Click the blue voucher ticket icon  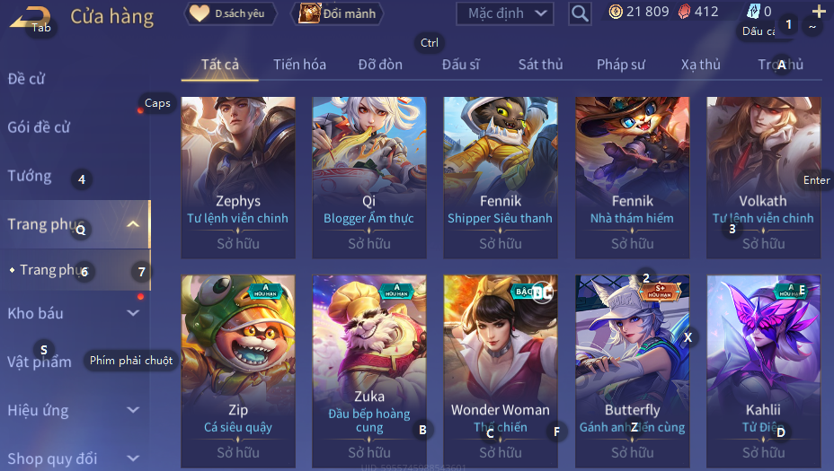click(x=753, y=11)
